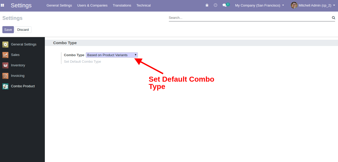Select the Sales section icon in the sidebar
This screenshot has width=338, height=162.
click(x=5, y=55)
